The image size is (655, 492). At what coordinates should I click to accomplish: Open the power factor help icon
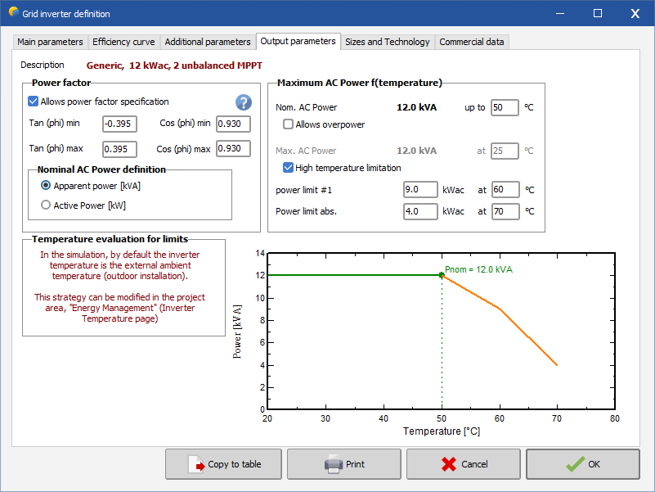click(x=244, y=102)
